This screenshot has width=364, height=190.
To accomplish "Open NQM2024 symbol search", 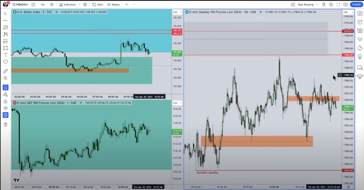I will (20, 4).
